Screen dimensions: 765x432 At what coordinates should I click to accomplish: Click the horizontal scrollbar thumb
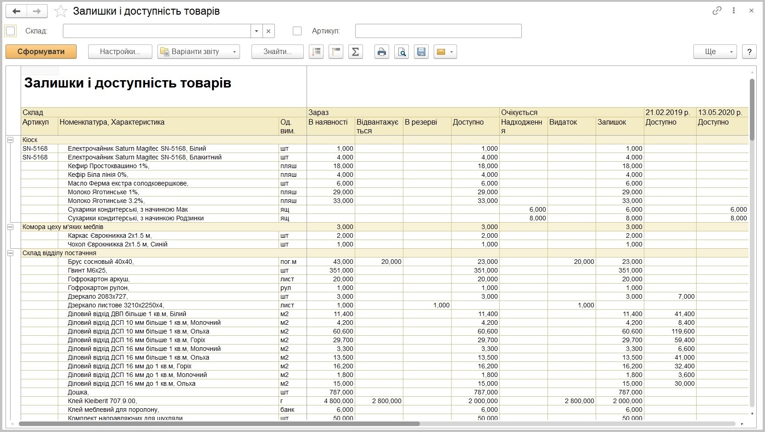(x=219, y=424)
